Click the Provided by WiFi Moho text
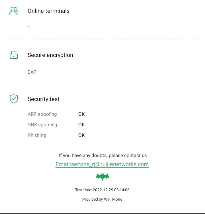 (102, 199)
